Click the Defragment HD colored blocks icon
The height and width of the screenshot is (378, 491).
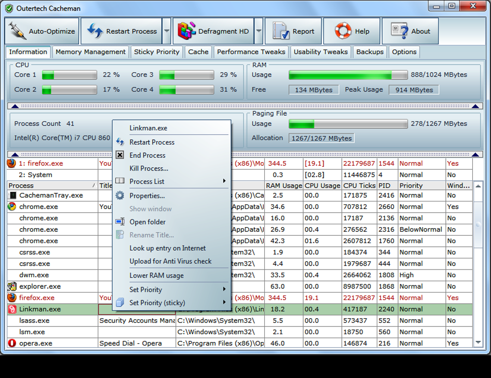point(187,31)
